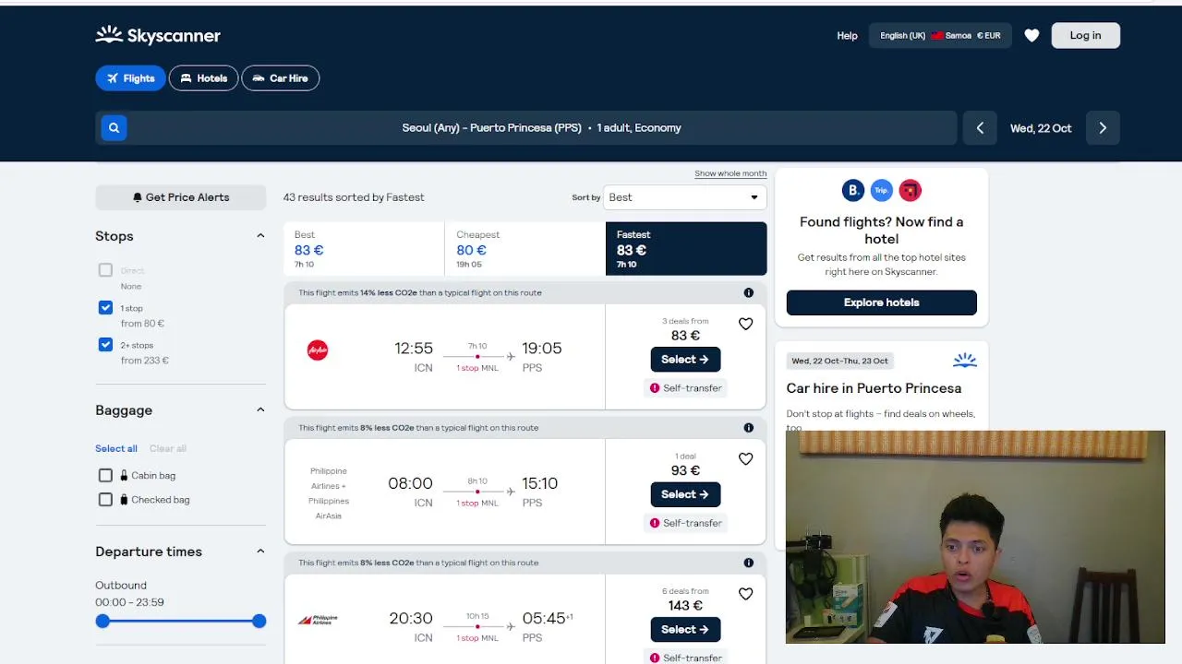Save the 83 € AirAsia flight with heart
The height and width of the screenshot is (664, 1182).
click(x=745, y=324)
